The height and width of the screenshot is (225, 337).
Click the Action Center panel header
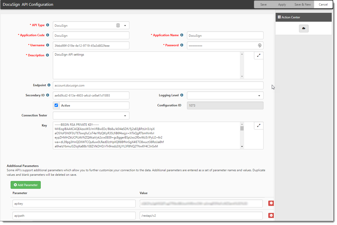[x=304, y=17]
